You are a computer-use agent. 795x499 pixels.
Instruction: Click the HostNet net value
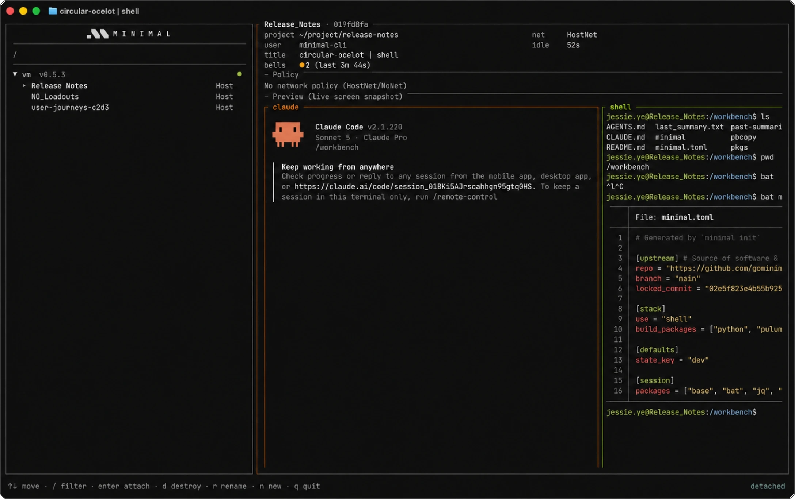(x=582, y=35)
